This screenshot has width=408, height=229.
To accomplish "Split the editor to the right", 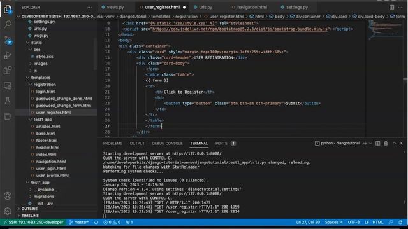I will 391,7.
